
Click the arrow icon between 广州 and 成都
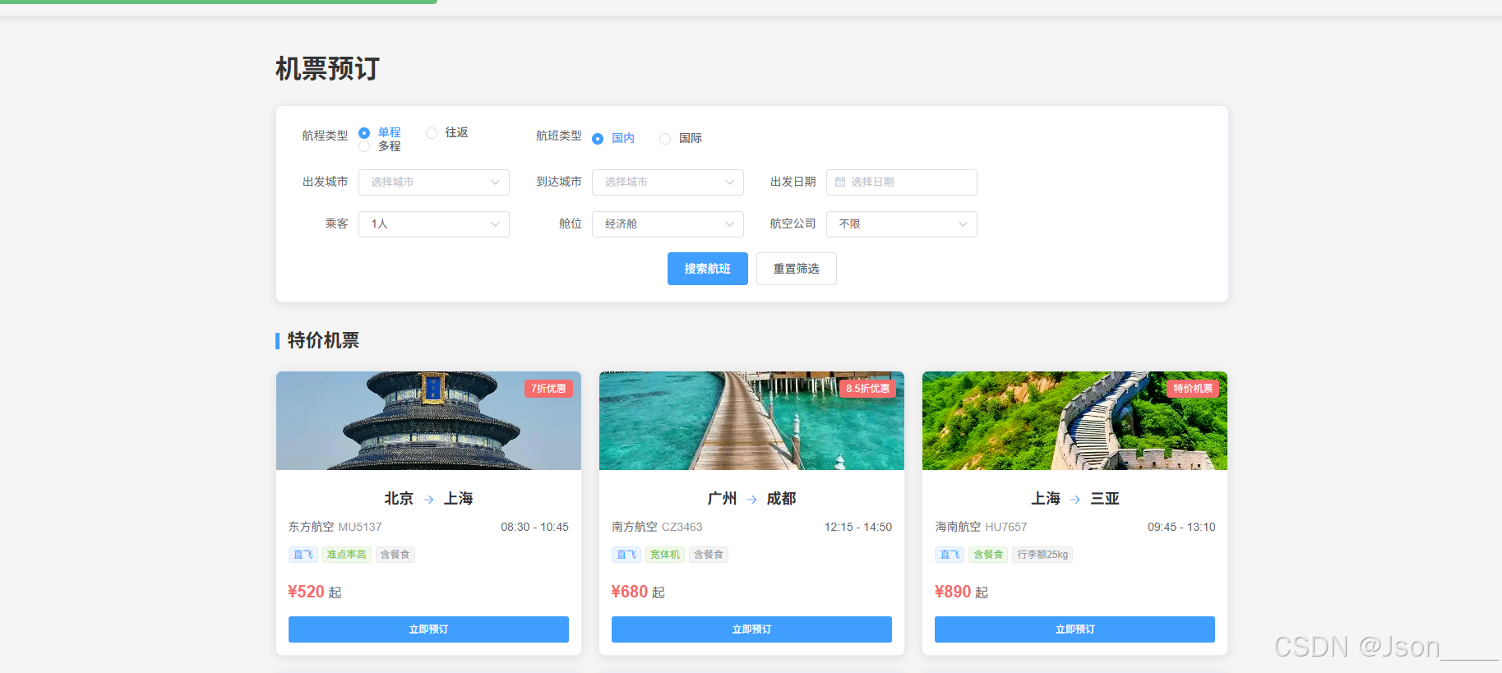point(751,500)
